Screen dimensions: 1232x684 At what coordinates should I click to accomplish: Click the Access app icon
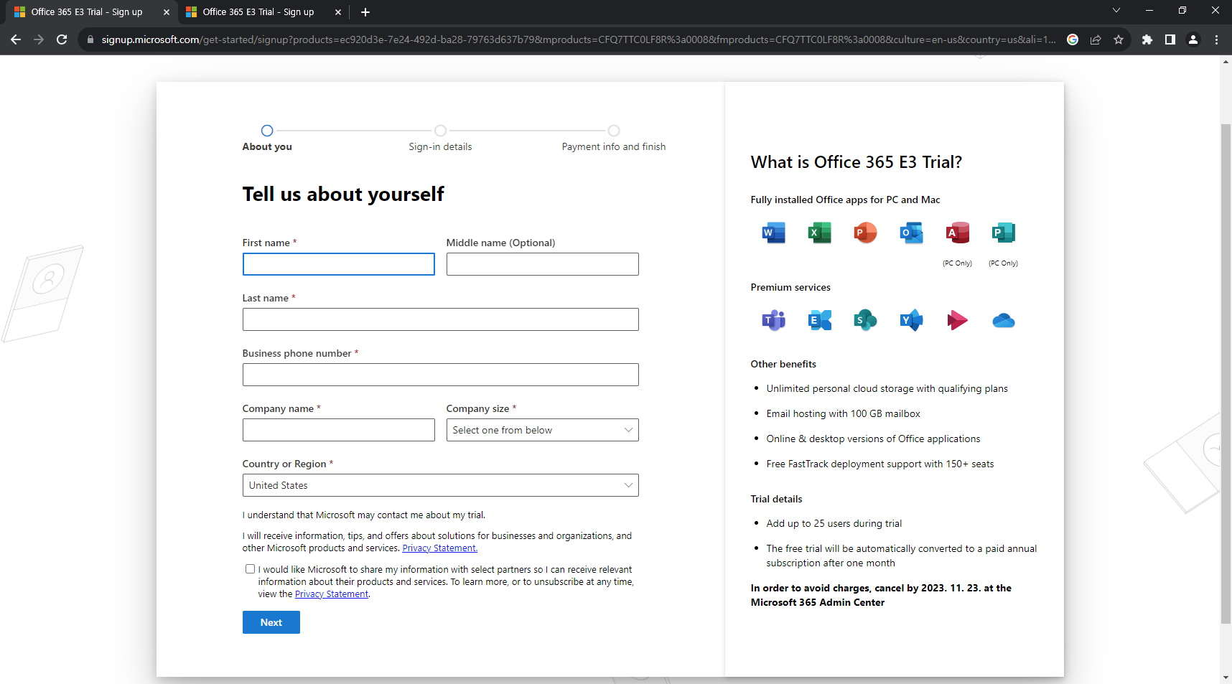click(x=957, y=233)
